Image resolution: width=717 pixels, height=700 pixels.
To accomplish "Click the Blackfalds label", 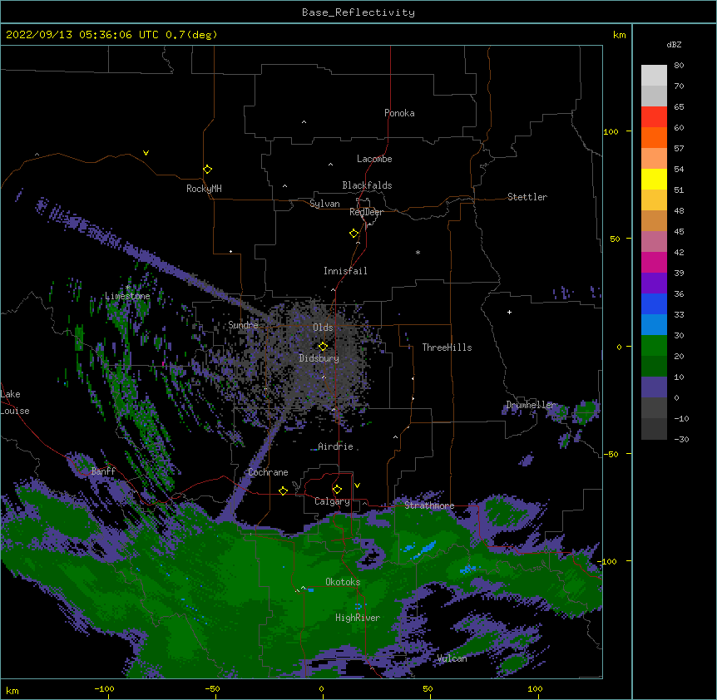I will click(367, 185).
